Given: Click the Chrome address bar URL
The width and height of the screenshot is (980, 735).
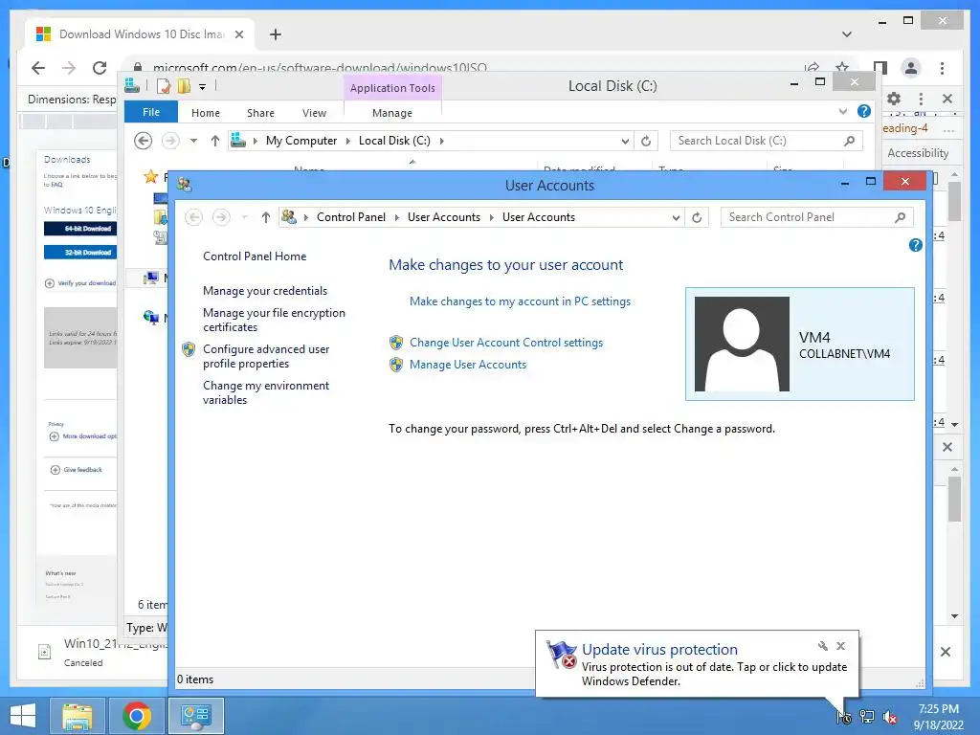Looking at the screenshot, I should pos(320,68).
